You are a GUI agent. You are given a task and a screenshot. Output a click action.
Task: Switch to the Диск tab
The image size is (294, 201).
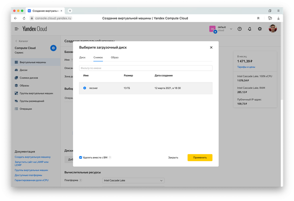point(82,57)
